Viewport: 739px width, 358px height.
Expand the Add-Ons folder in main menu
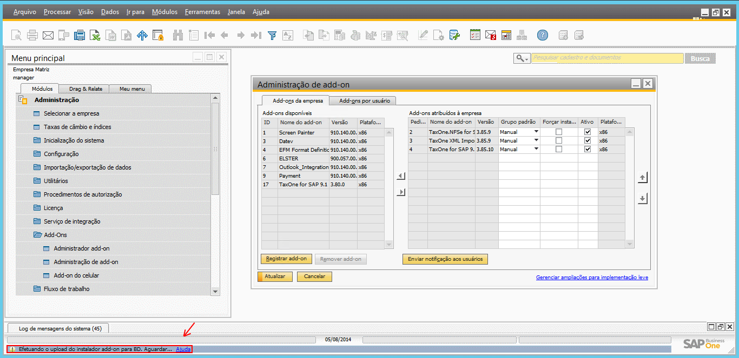pyautogui.click(x=113, y=235)
